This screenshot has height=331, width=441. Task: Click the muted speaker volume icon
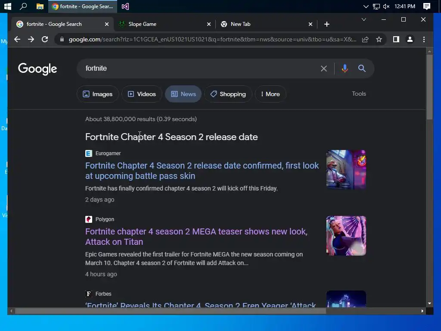pyautogui.click(x=386, y=6)
